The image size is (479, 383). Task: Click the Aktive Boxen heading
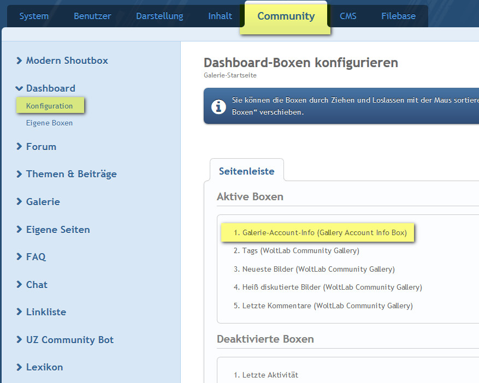[250, 196]
